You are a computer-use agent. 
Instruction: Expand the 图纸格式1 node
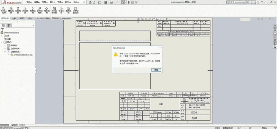5,46
